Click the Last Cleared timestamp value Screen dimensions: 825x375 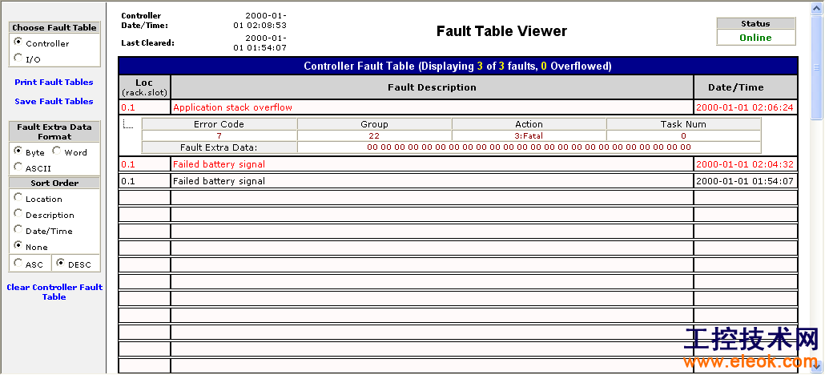click(260, 43)
